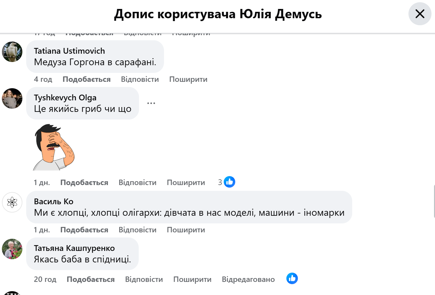Open the Василь Ко profile name link
This screenshot has height=295, width=435.
tap(54, 201)
